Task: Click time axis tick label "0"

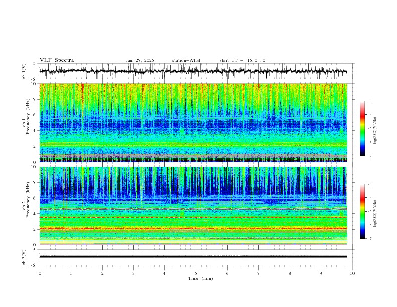Action: point(40,273)
